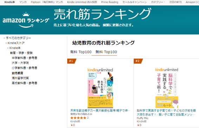The image size is (199, 128).
Task: Open the マンガ menu item
Action: (23, 2)
